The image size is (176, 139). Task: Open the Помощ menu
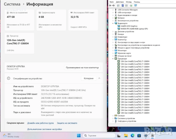click(x=137, y=2)
